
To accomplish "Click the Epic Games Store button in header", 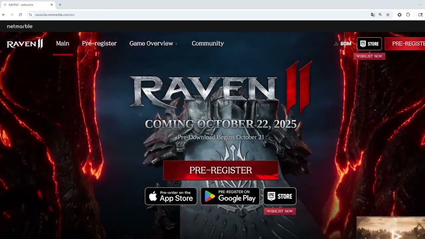I will 369,44.
